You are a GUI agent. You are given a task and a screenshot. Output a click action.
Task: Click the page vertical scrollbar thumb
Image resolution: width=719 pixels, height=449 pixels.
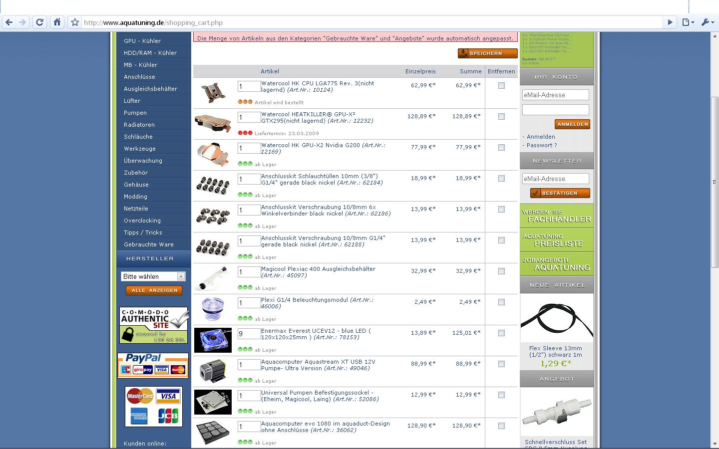(715, 182)
